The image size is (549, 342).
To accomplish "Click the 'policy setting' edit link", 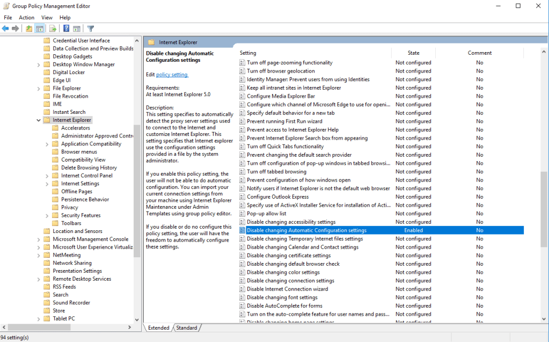I will coord(172,75).
